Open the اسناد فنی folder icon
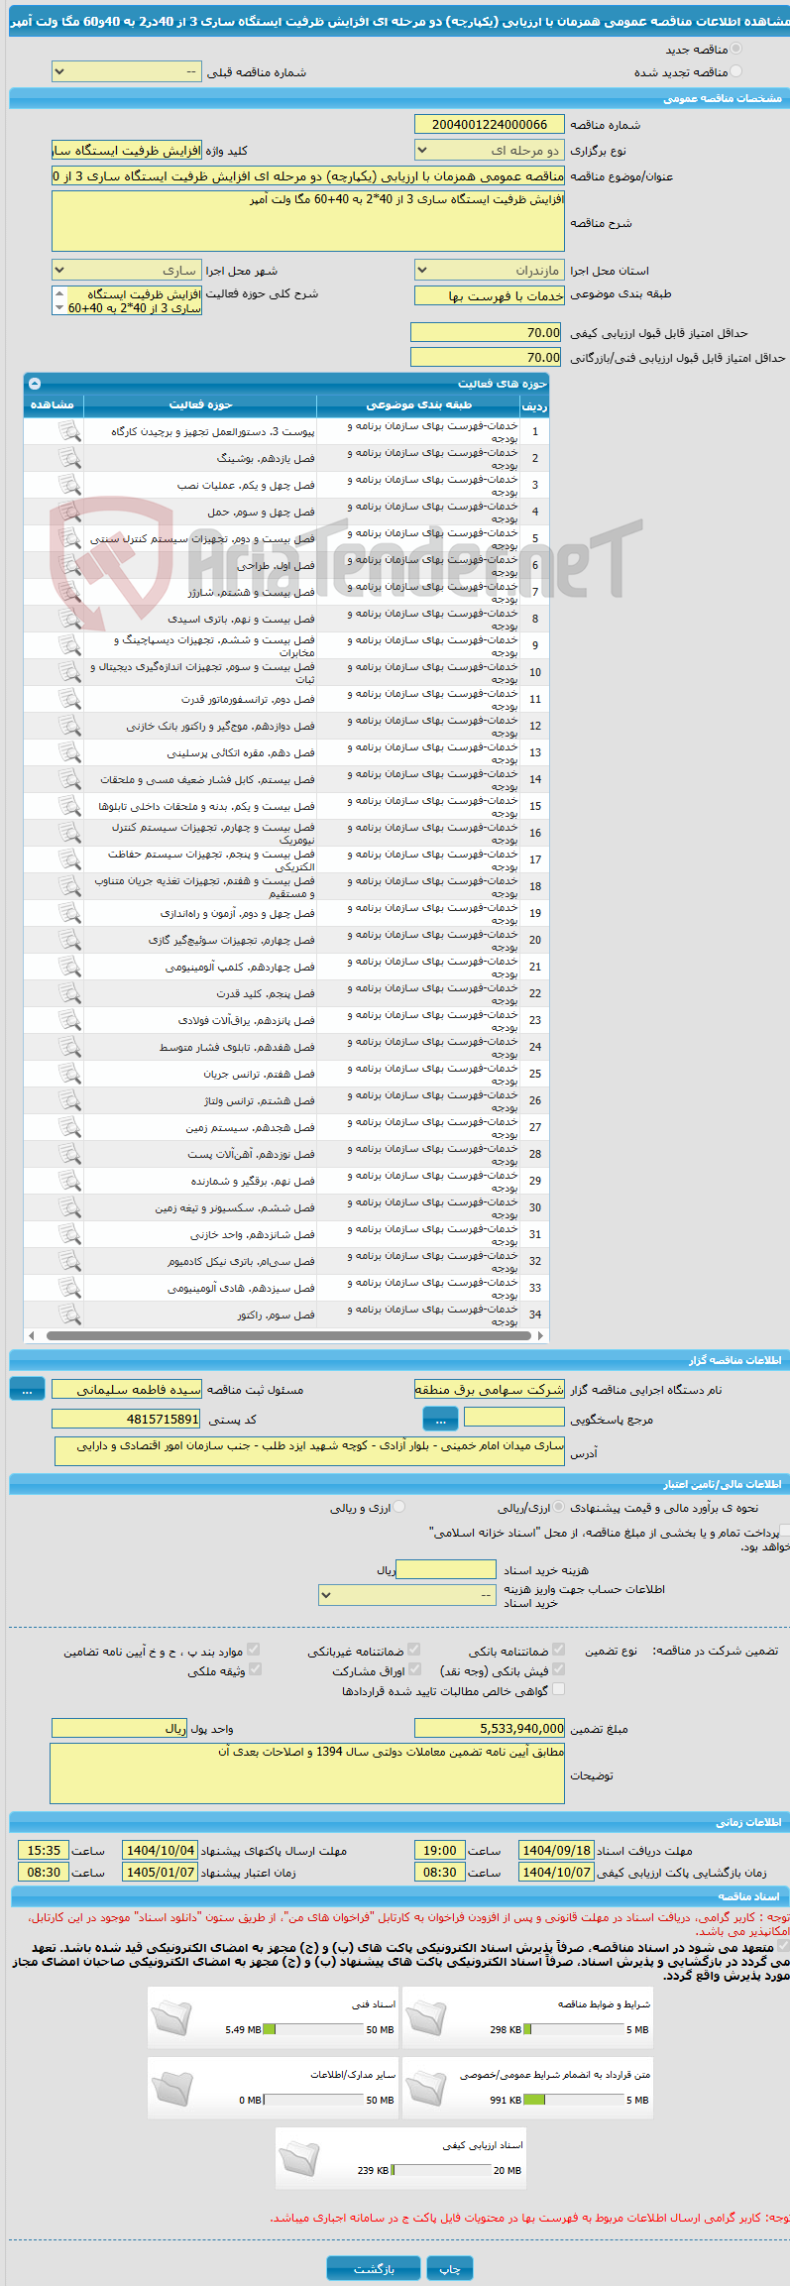The width and height of the screenshot is (790, 2286). pyautogui.click(x=171, y=2017)
